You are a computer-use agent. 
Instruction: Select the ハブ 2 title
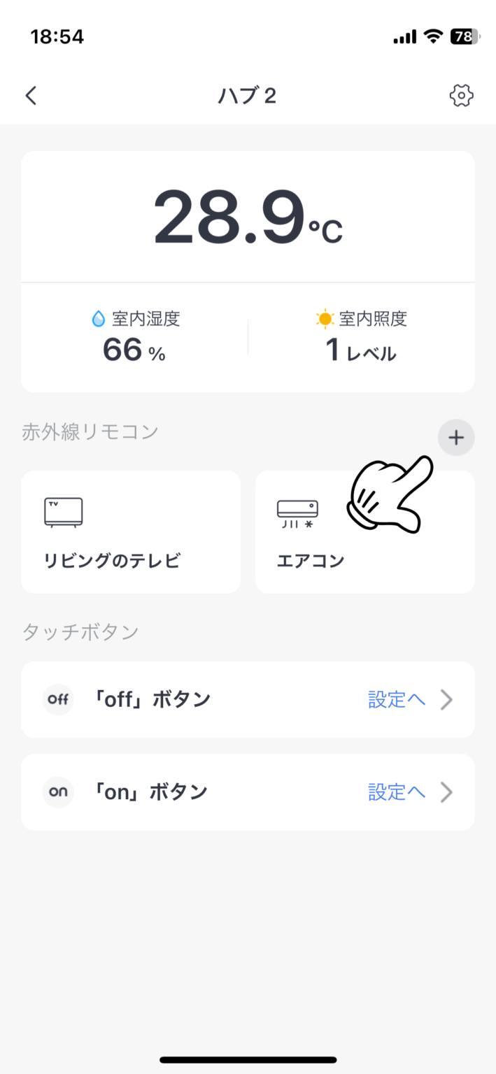pos(246,95)
